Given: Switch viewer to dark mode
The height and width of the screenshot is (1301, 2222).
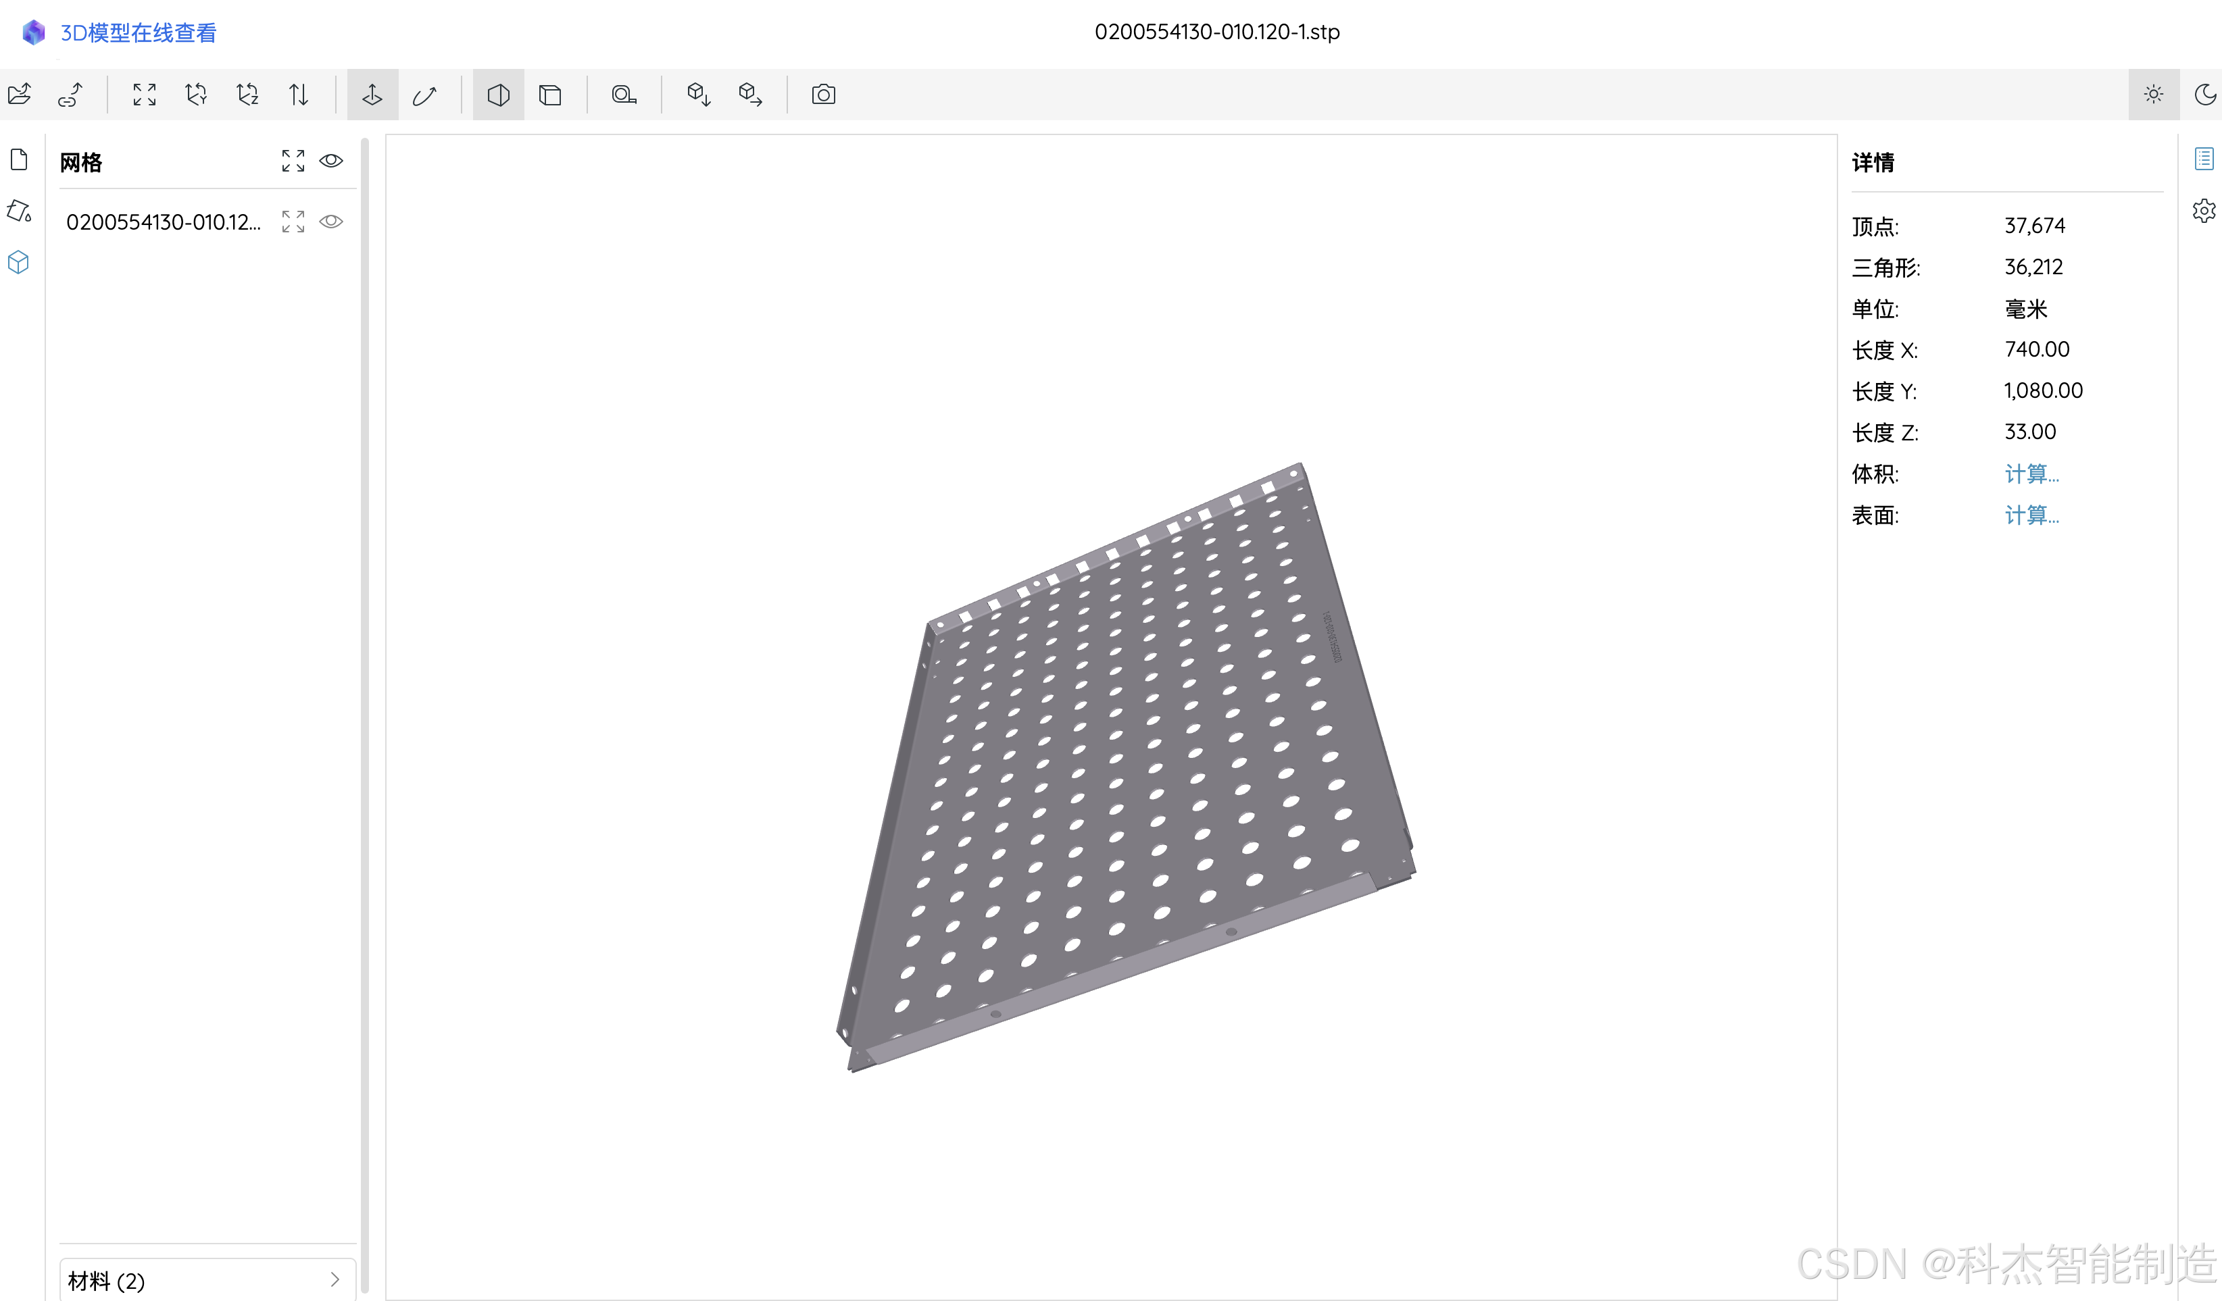Looking at the screenshot, I should (2205, 95).
